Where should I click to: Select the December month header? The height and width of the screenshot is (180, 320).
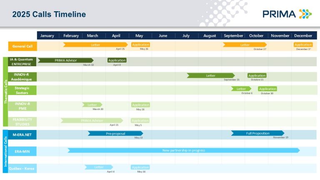(x=303, y=36)
